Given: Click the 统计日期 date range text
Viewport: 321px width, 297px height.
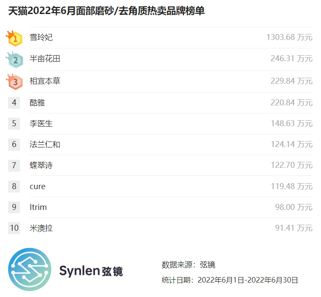Looking at the screenshot, I should pyautogui.click(x=230, y=280).
